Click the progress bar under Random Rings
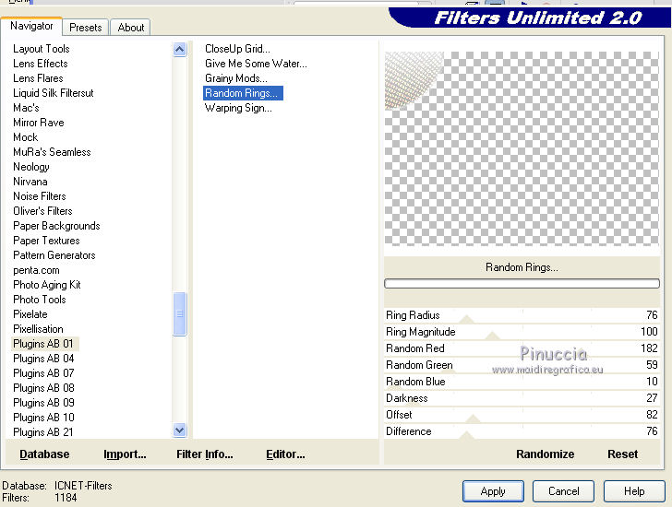This screenshot has height=507, width=672. (522, 283)
